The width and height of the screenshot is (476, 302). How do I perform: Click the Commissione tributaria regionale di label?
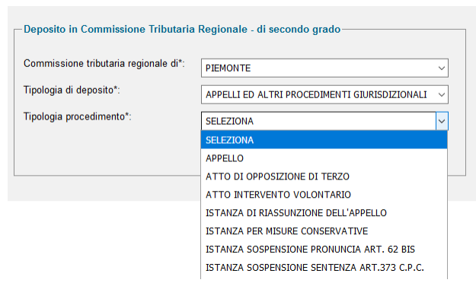104,64
